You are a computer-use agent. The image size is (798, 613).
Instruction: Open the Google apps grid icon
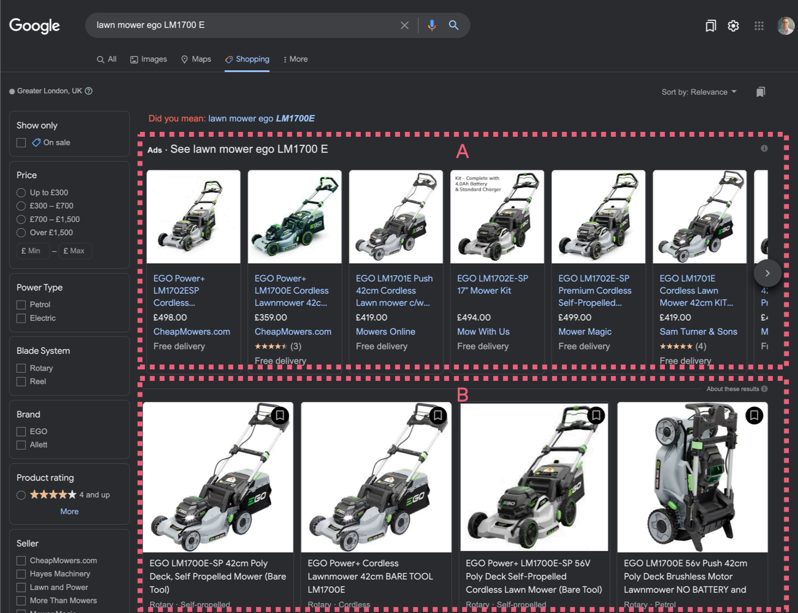click(x=759, y=26)
